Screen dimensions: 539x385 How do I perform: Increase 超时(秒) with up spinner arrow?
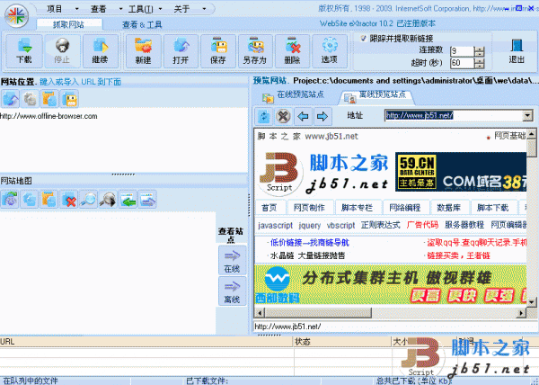coord(479,60)
